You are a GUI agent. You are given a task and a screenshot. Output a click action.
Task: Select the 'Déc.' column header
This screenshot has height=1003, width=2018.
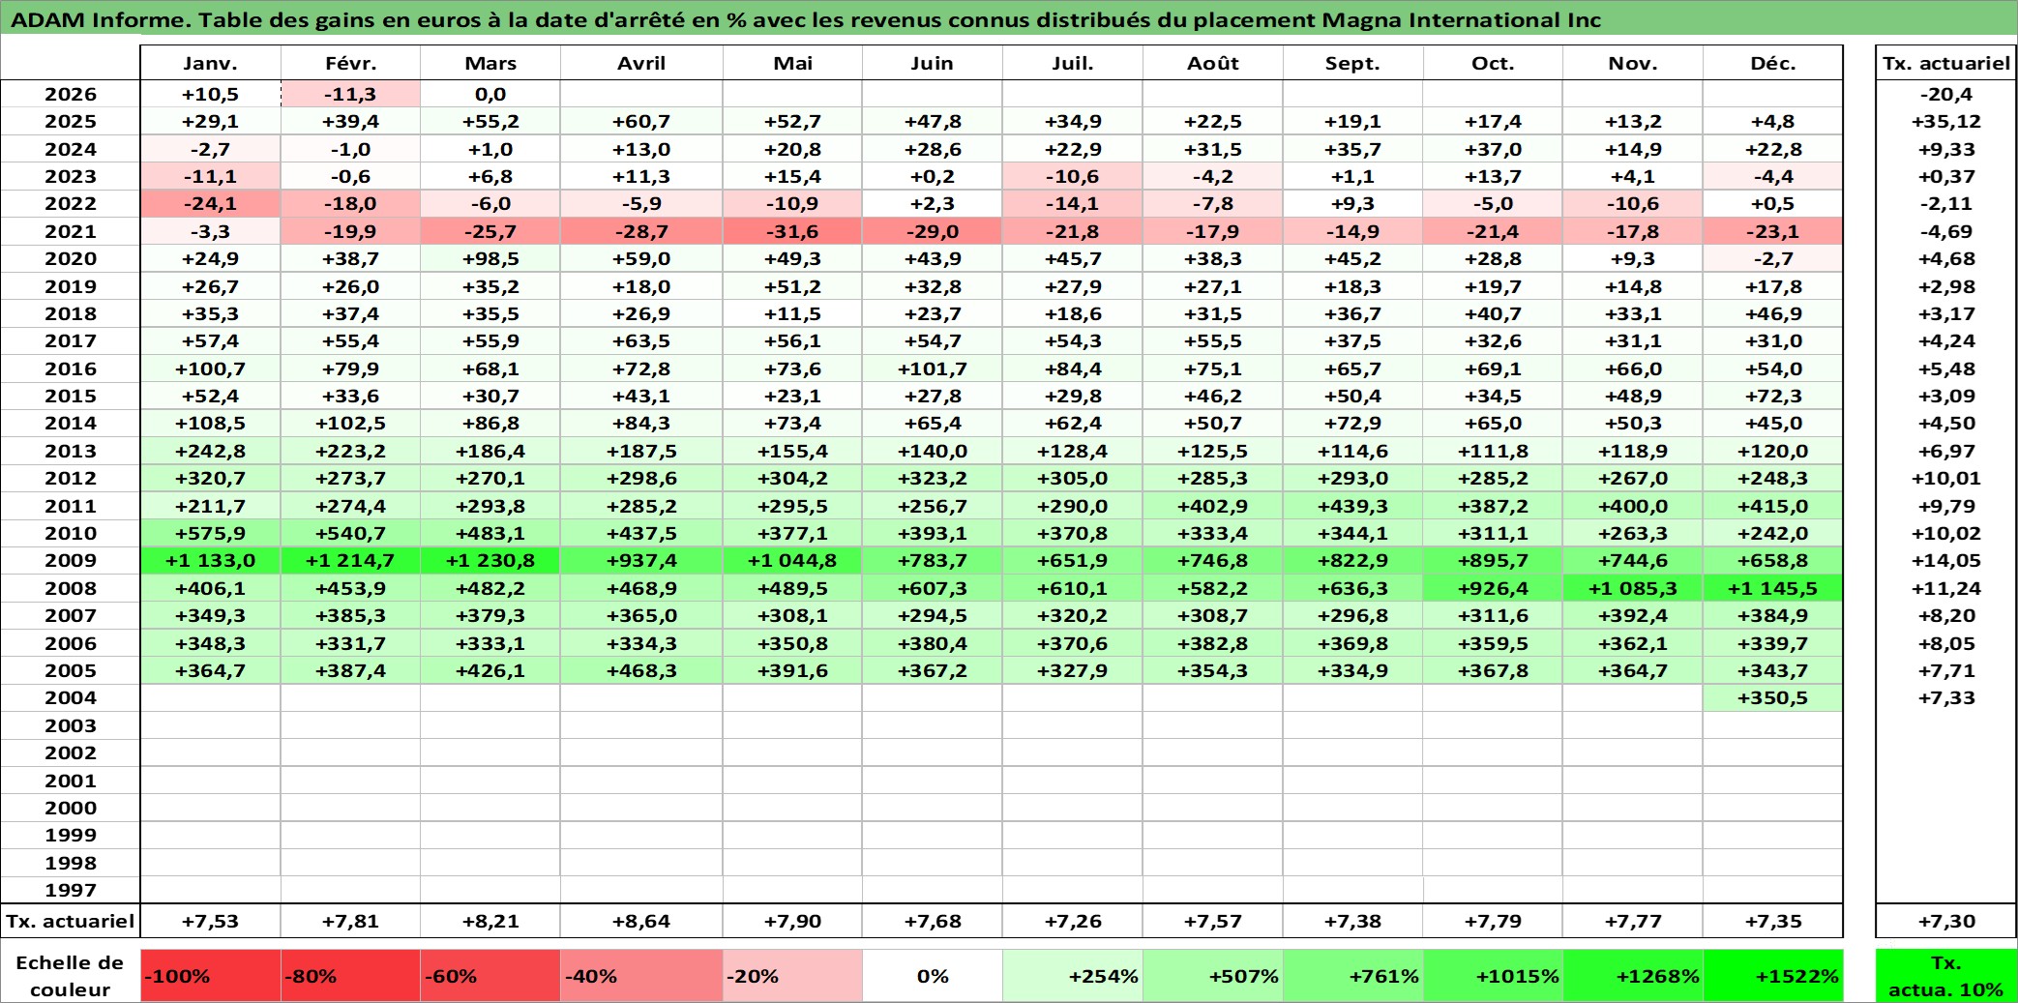coord(1773,63)
